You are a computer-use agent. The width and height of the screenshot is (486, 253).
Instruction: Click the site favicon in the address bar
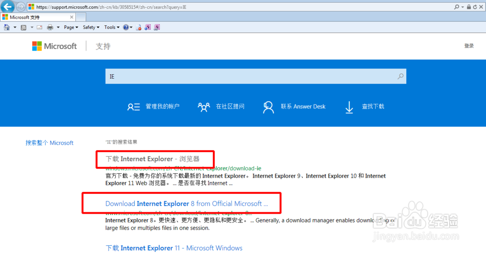pos(31,7)
